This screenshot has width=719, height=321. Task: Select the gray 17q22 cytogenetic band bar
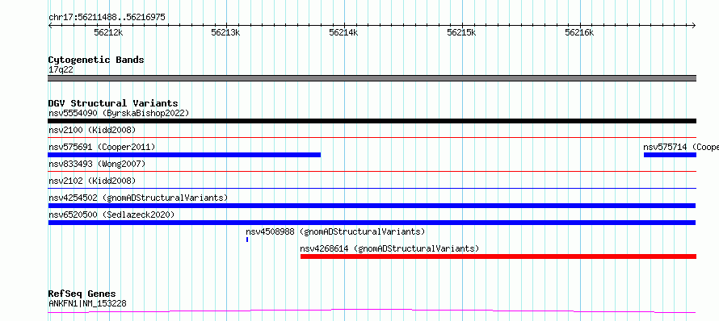point(372,78)
